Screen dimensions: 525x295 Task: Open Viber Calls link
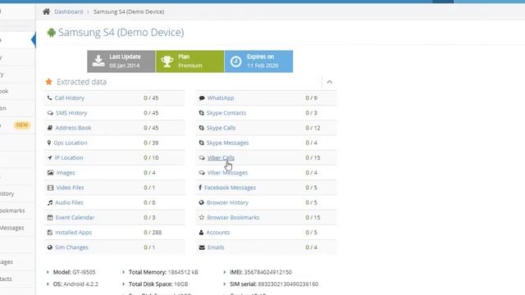[x=221, y=158]
